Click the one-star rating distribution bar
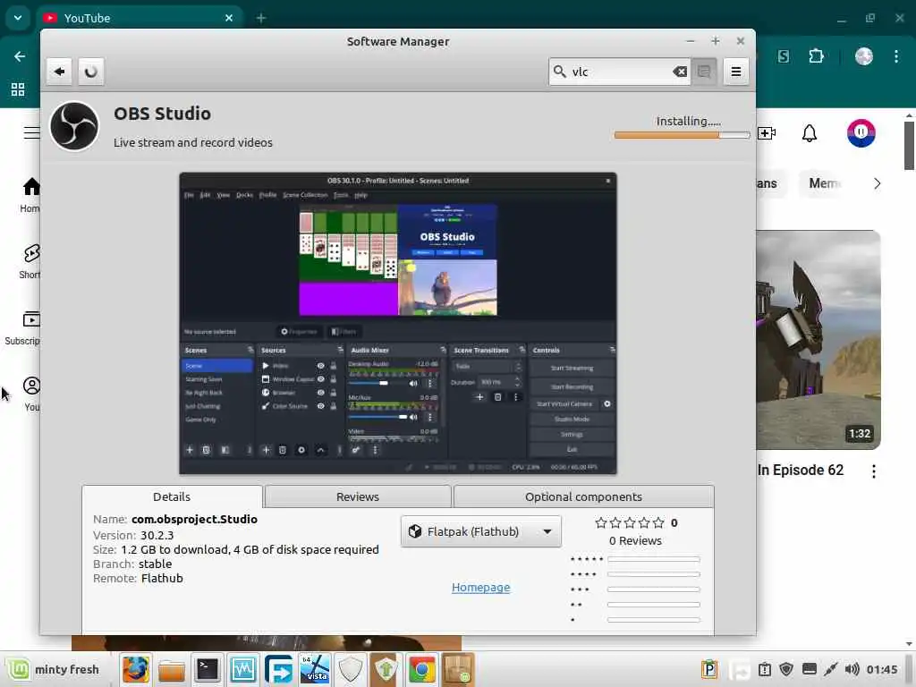This screenshot has width=916, height=687. [x=654, y=620]
